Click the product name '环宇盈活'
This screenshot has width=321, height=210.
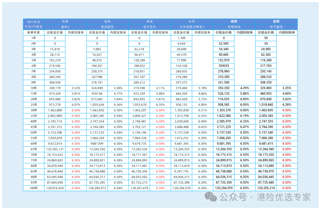coord(276,27)
